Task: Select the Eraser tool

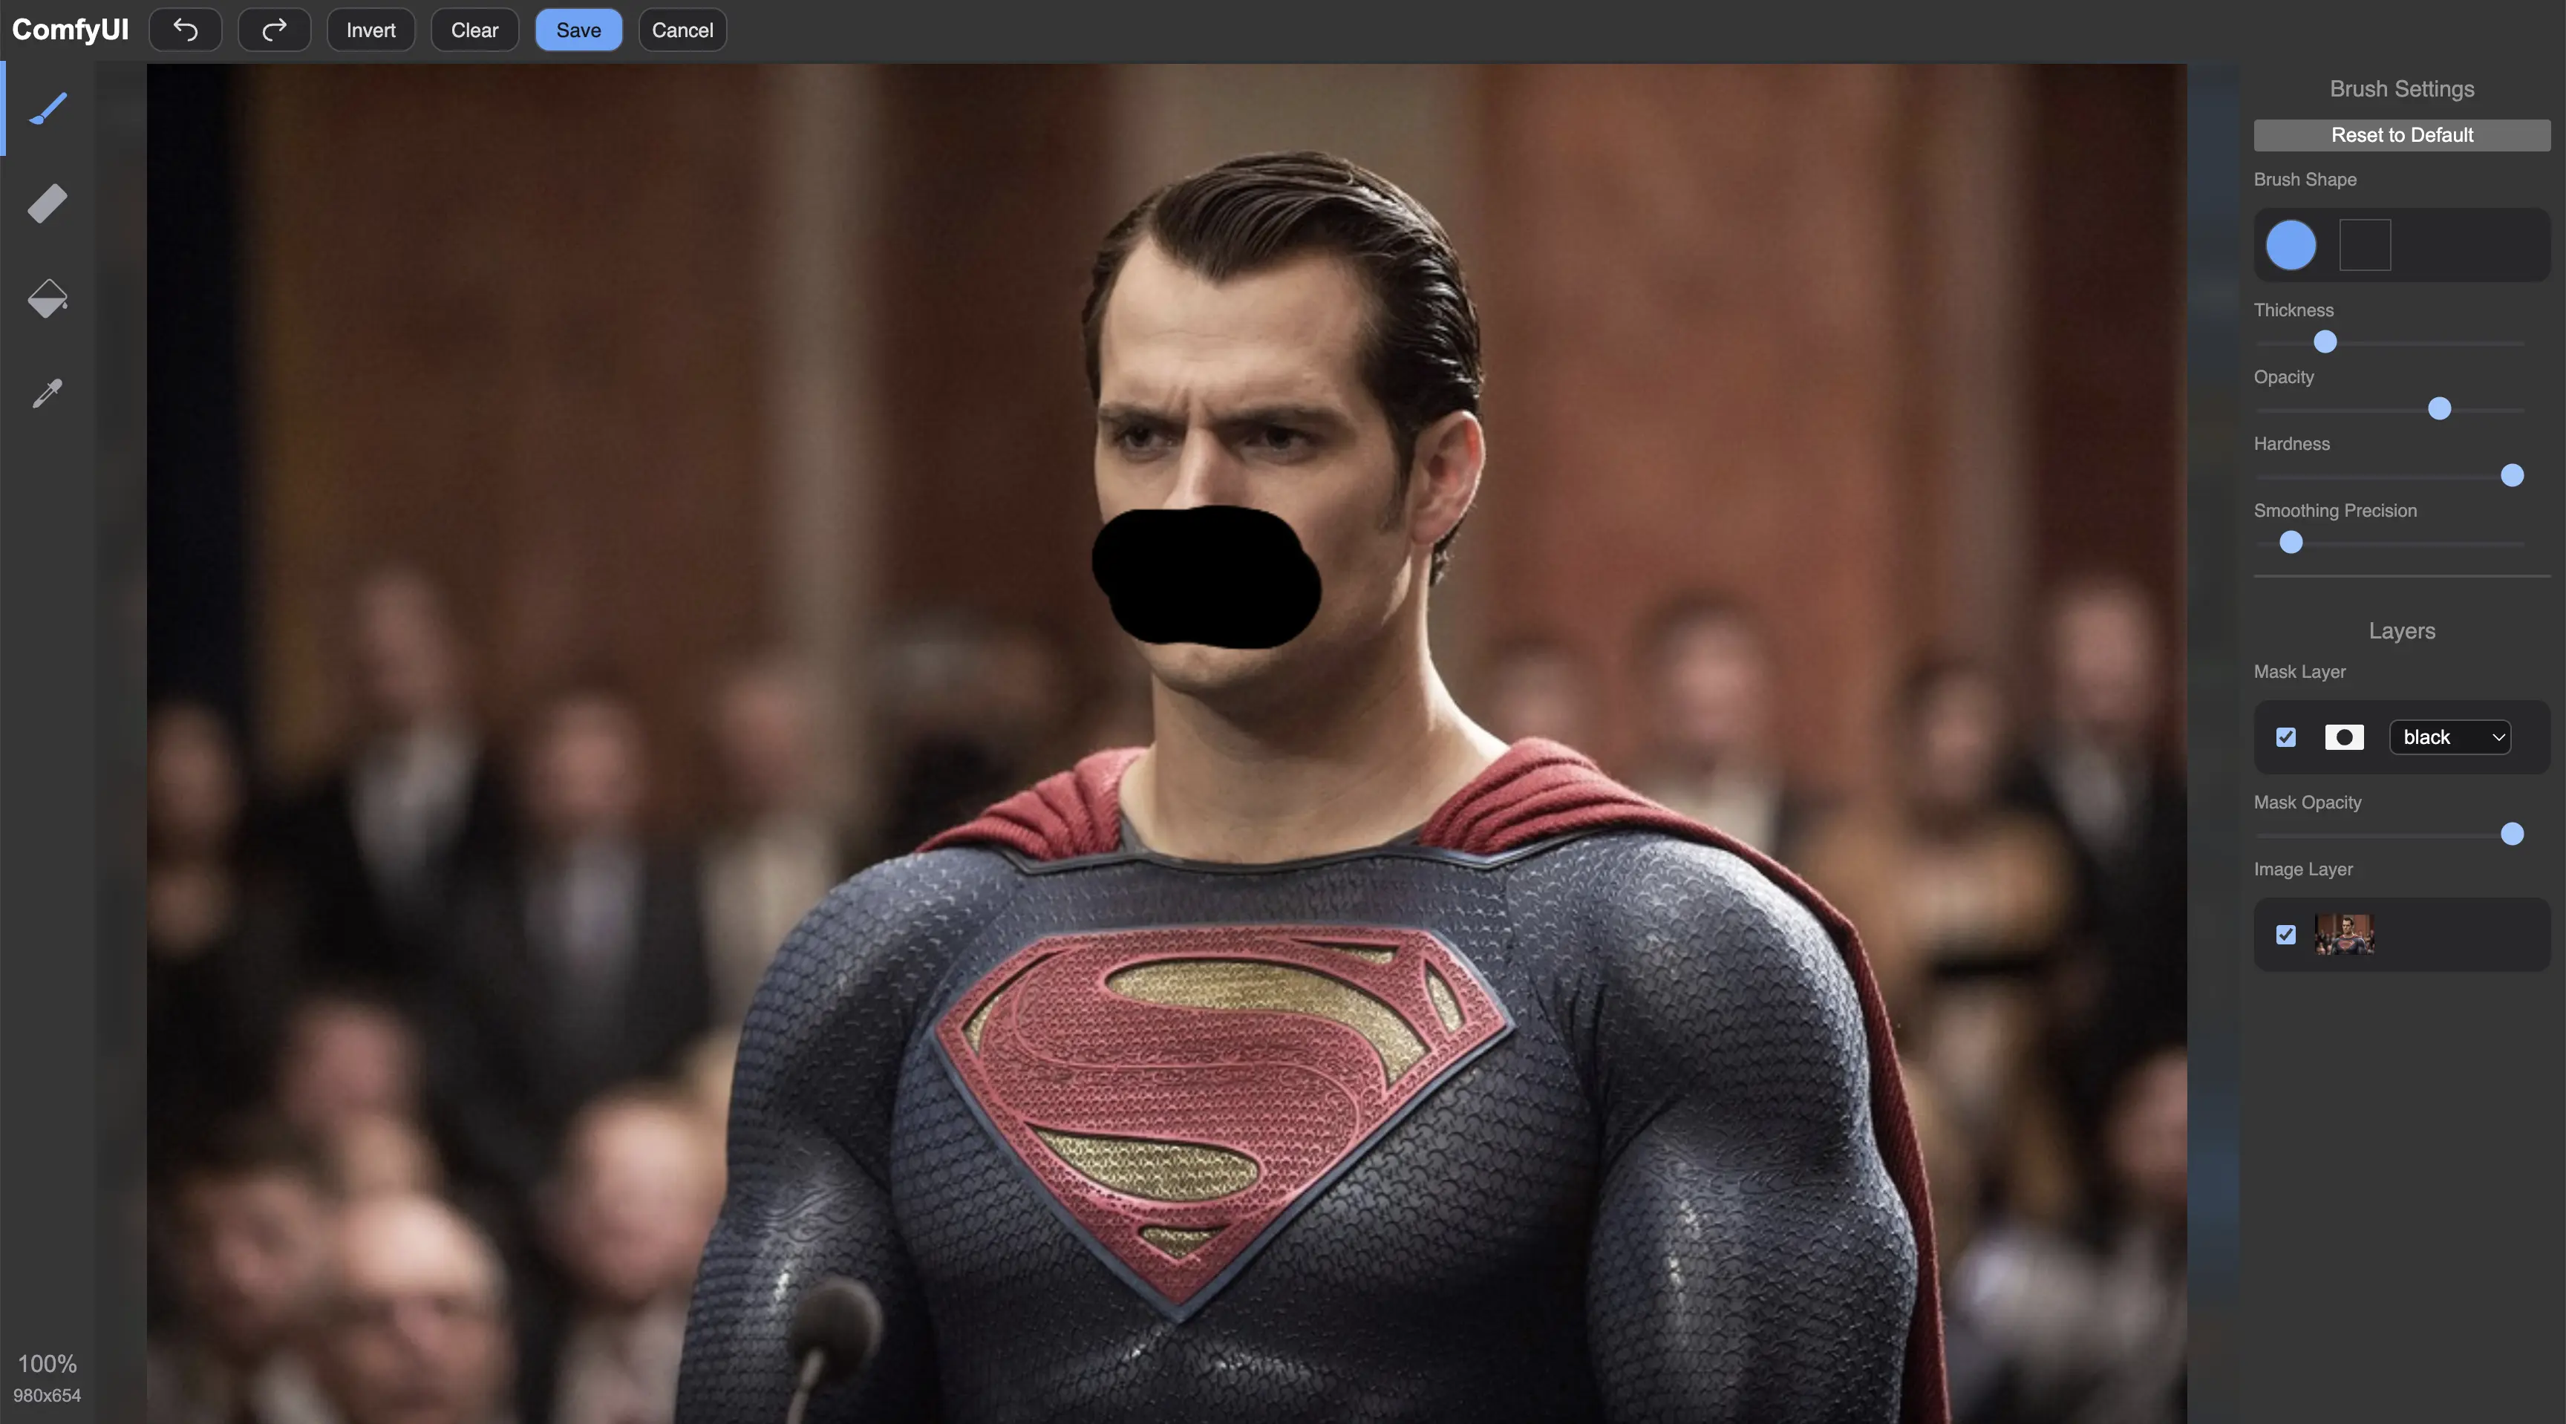Action: point(47,203)
